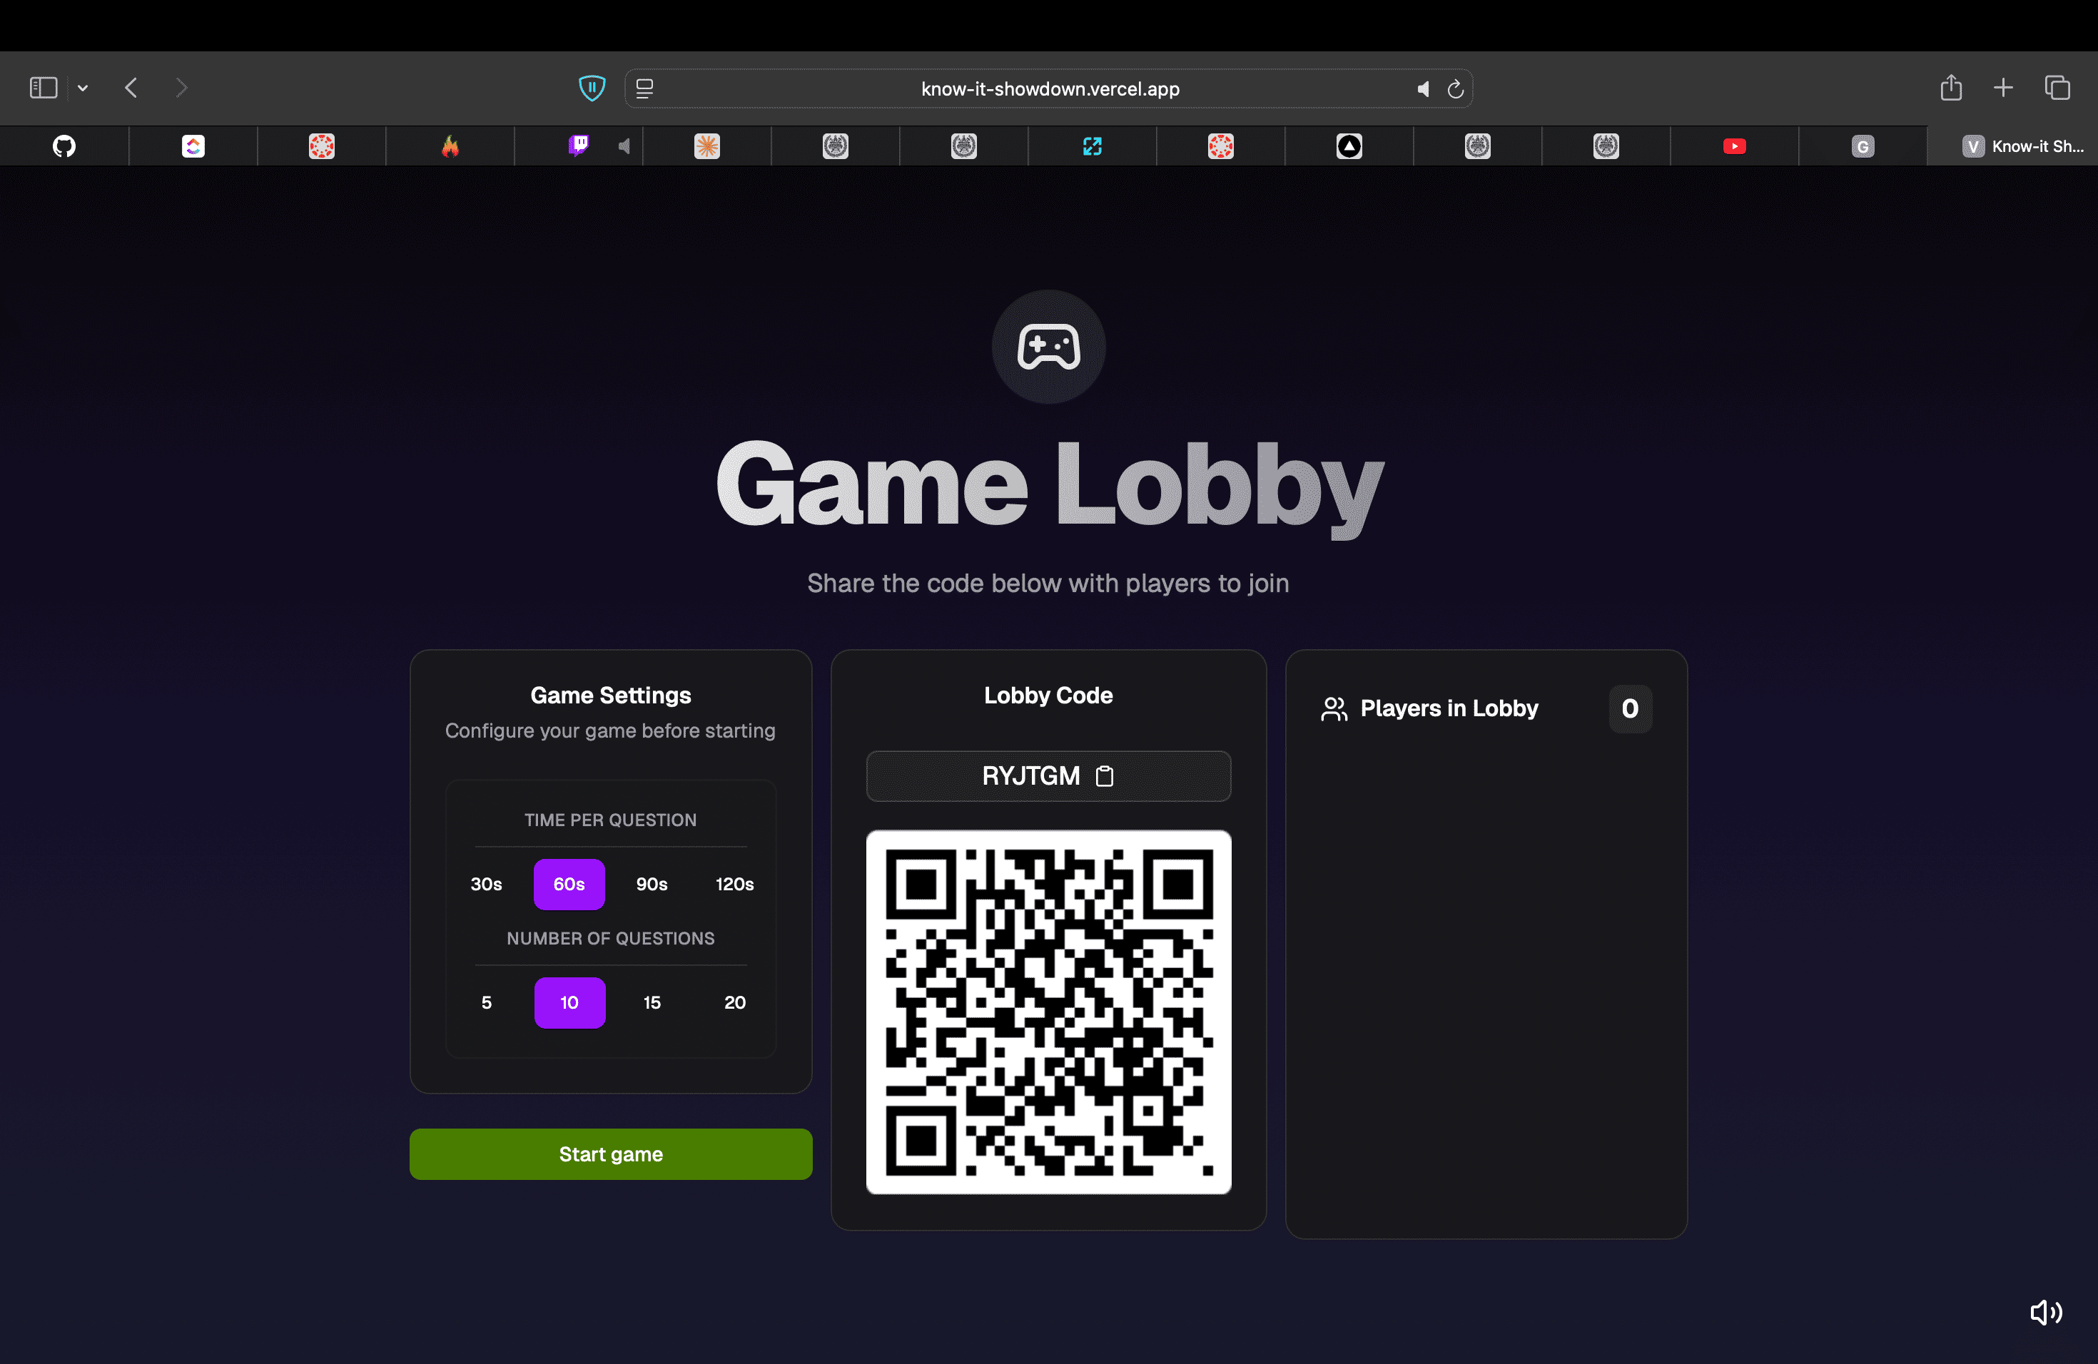Viewport: 2098px width, 1364px height.
Task: Click the Safari reload page icon
Action: 1455,89
